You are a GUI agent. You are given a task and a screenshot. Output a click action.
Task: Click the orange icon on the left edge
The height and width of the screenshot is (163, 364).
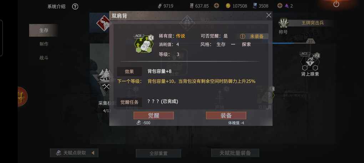[22, 97]
